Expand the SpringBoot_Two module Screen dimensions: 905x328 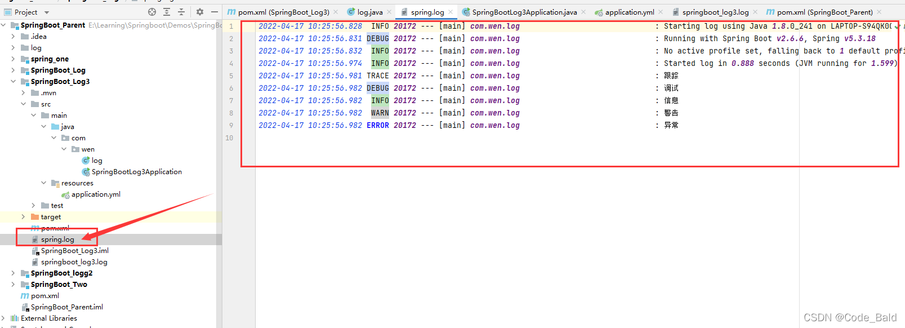[14, 284]
